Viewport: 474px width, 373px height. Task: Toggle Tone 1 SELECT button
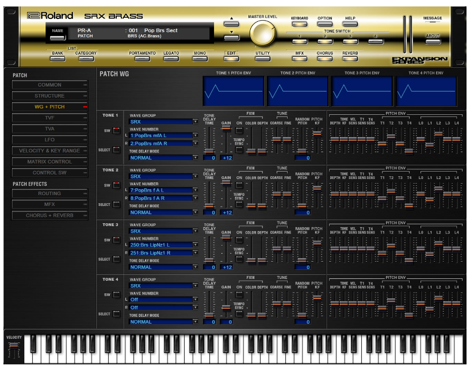tap(117, 150)
